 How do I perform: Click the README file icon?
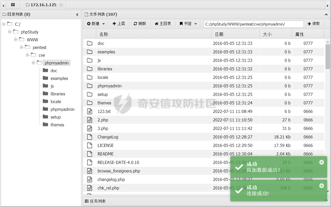(x=90, y=154)
